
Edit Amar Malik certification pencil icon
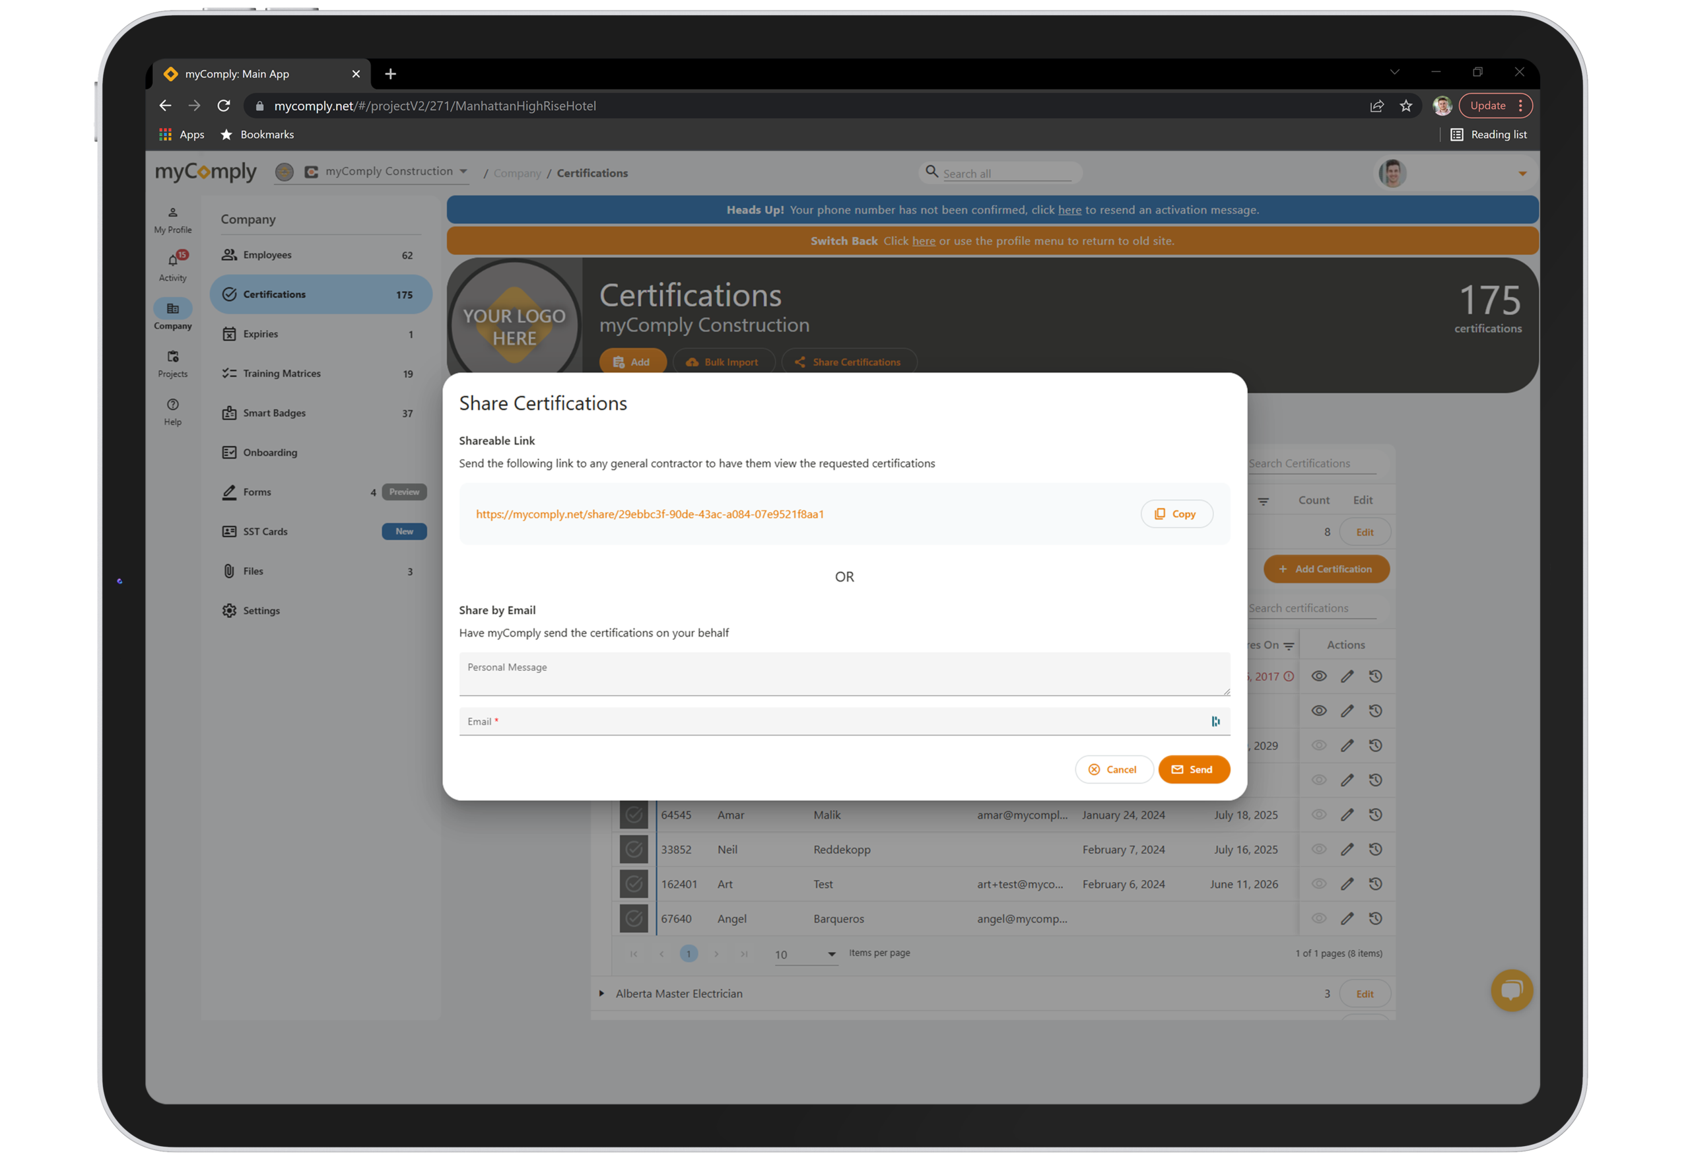pyautogui.click(x=1347, y=815)
